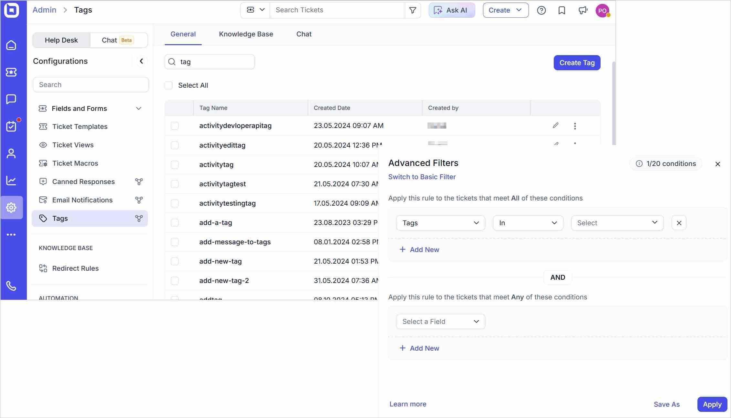The height and width of the screenshot is (418, 731).
Task: Open the bookmark icon in top bar
Action: (562, 10)
